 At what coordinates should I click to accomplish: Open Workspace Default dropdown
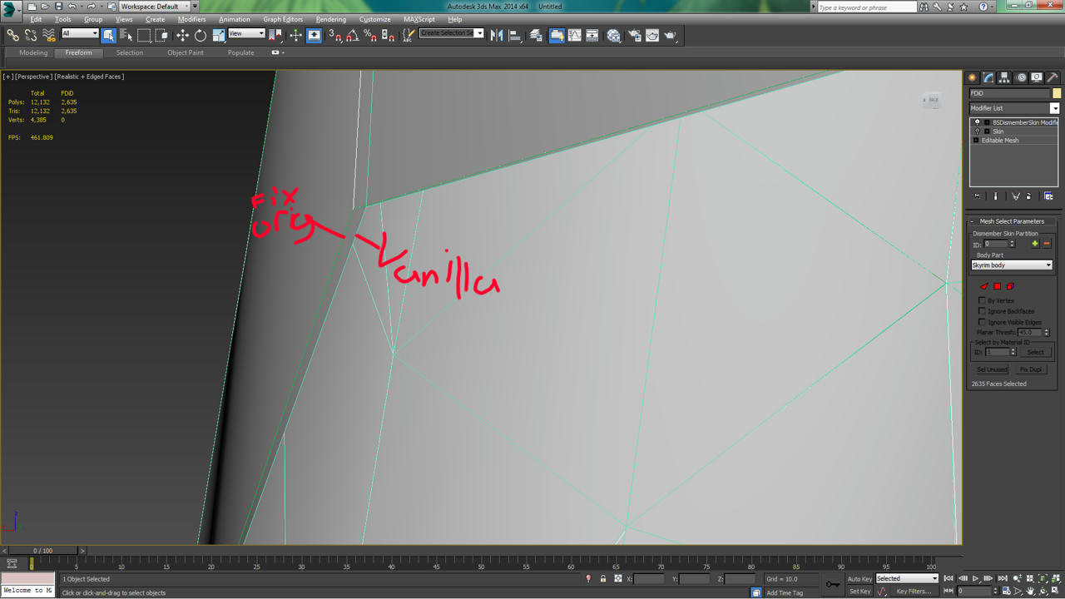click(x=154, y=7)
